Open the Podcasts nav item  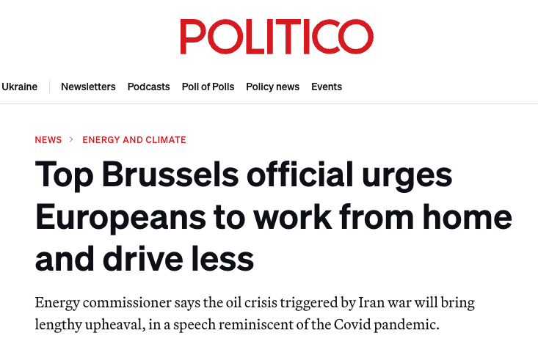149,87
